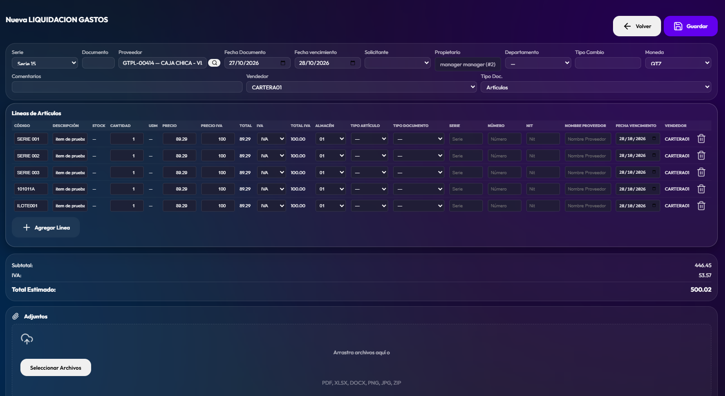This screenshot has width=725, height=396.
Task: Click Nombre Proveedor field in 101011A row
Action: 588,189
